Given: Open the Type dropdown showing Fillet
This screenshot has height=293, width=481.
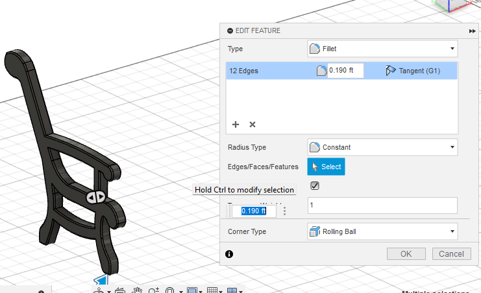Looking at the screenshot, I should pyautogui.click(x=382, y=49).
